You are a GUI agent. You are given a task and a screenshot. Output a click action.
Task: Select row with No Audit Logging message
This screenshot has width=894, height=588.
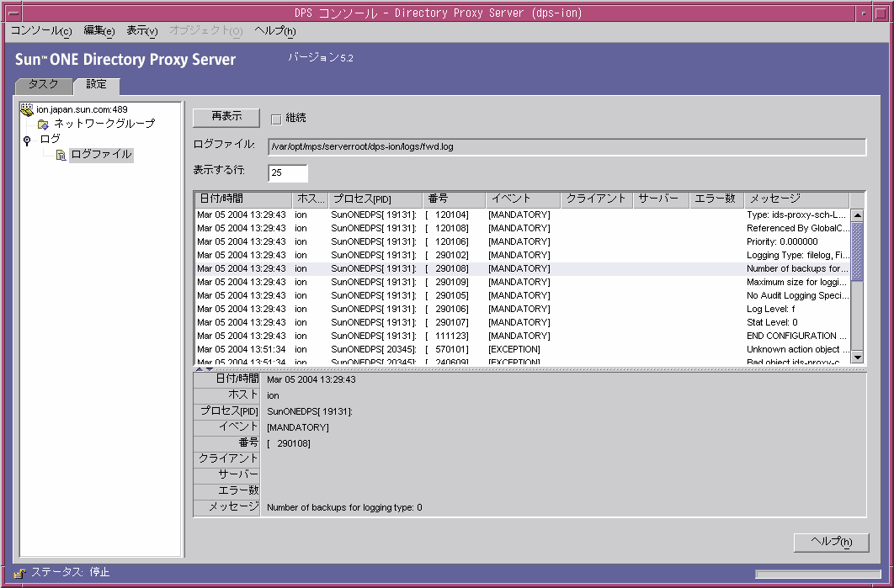(522, 296)
